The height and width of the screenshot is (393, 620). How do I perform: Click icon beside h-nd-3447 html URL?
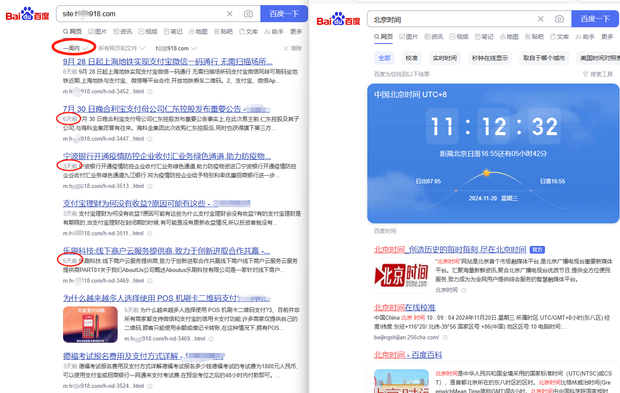(x=150, y=139)
